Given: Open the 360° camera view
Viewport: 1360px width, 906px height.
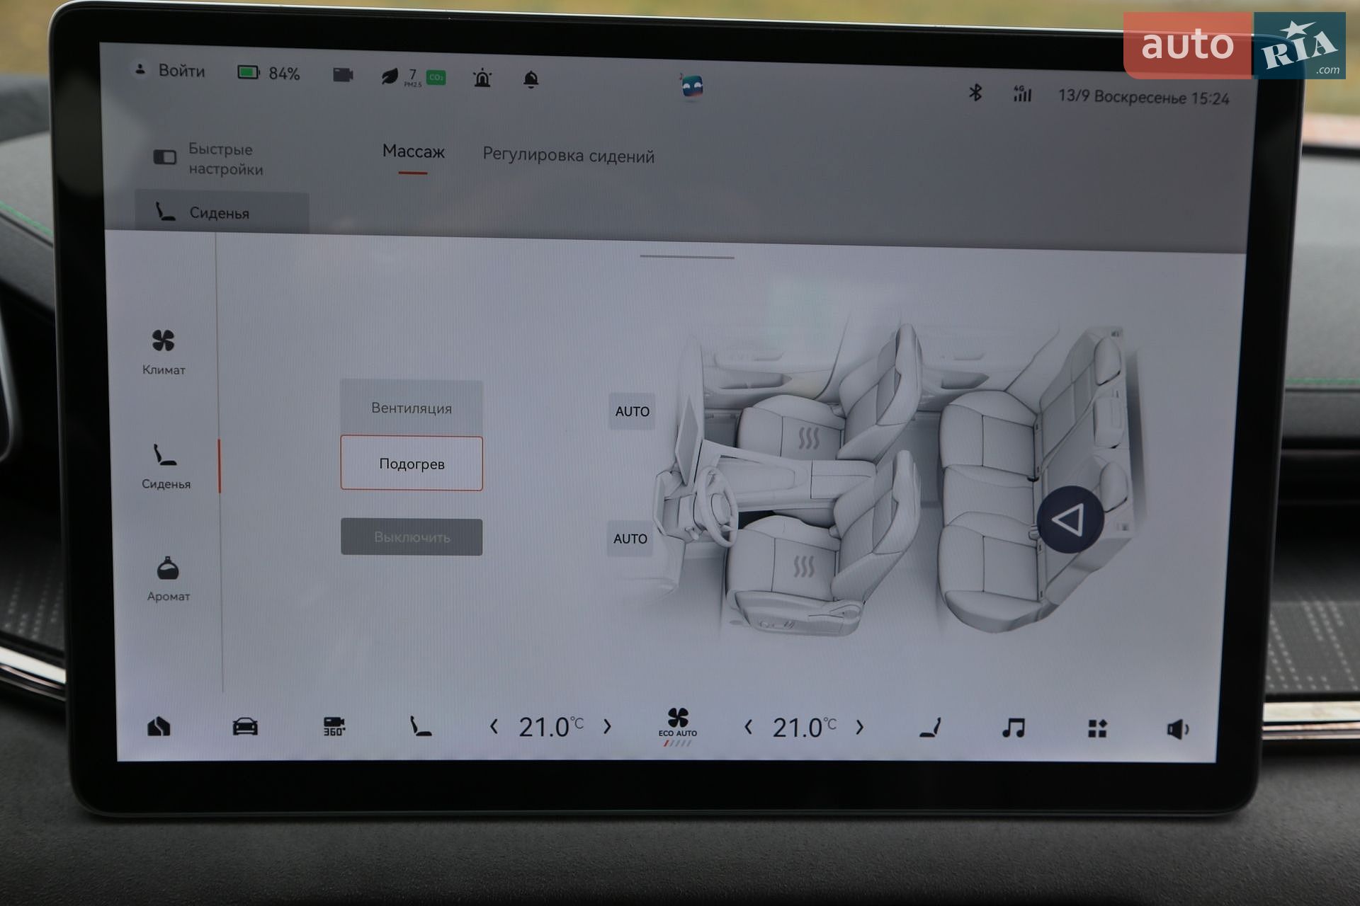Looking at the screenshot, I should coord(334,726).
